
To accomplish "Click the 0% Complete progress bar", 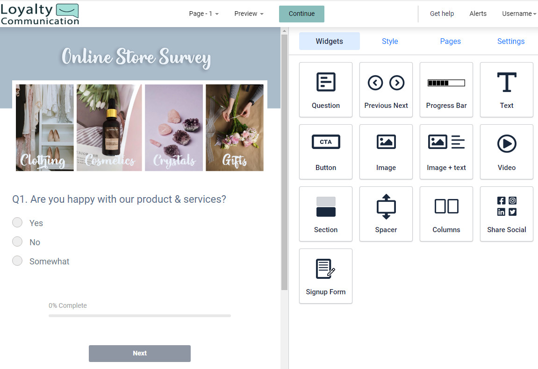I will (x=140, y=315).
